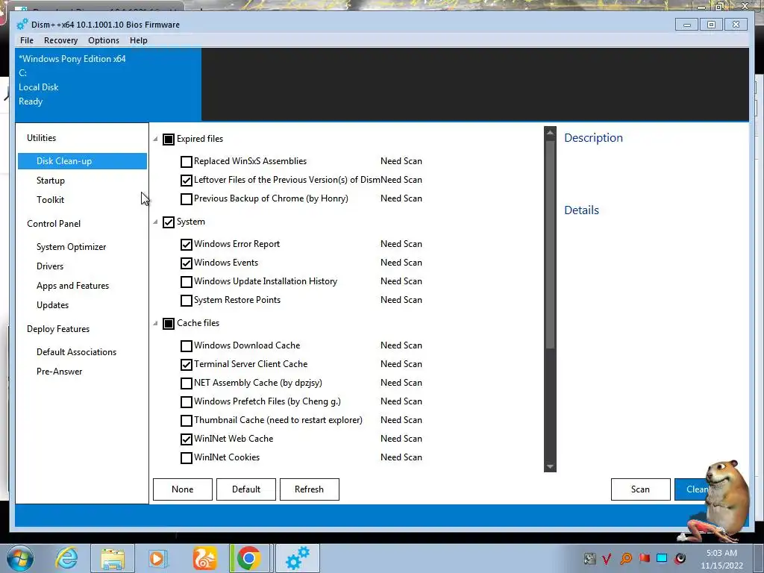Launch UC Browser from the taskbar

point(204,558)
